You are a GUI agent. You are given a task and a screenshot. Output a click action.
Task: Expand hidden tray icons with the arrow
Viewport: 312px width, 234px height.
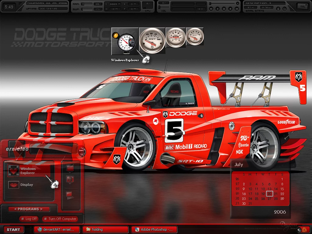pos(299,229)
